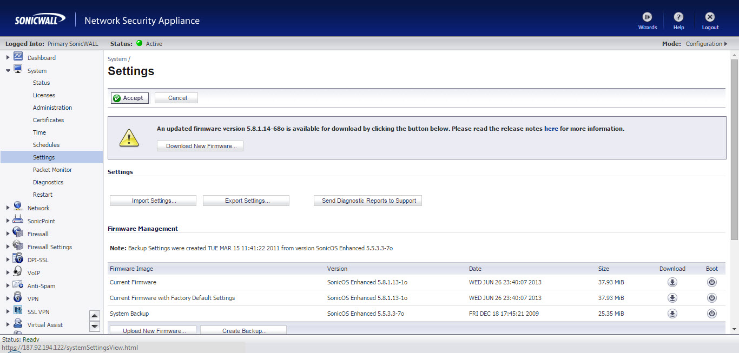Open release notes 'here' link

(551, 129)
